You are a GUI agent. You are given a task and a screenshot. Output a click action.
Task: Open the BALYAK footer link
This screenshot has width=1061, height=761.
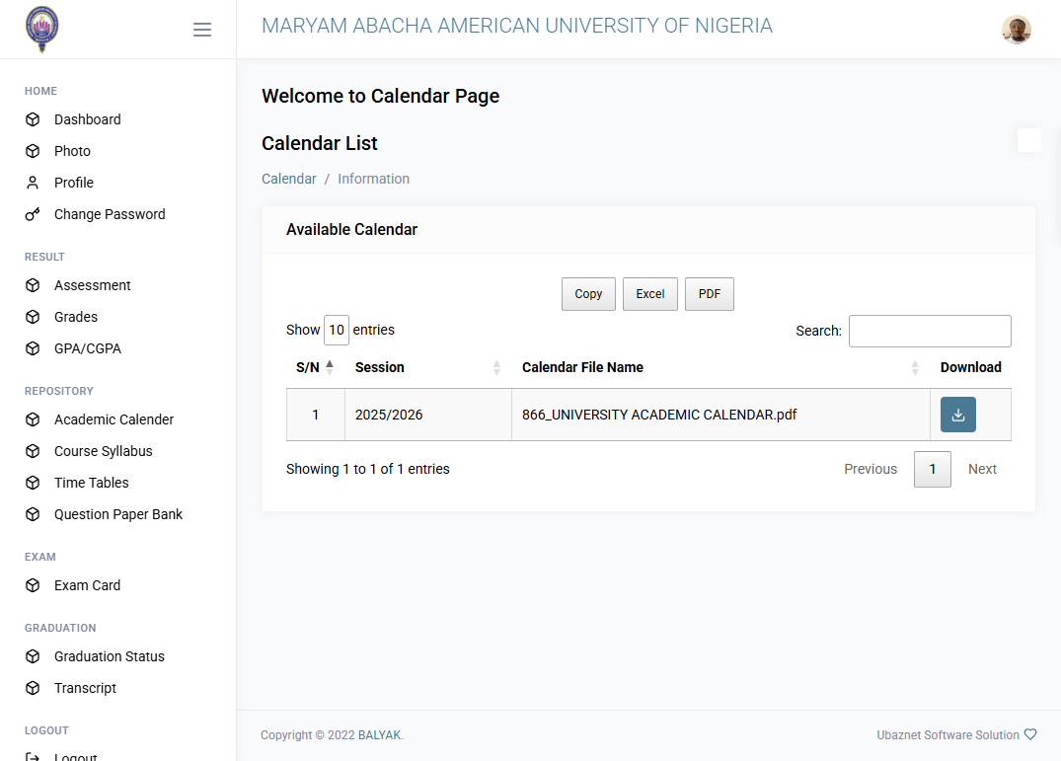(x=379, y=734)
